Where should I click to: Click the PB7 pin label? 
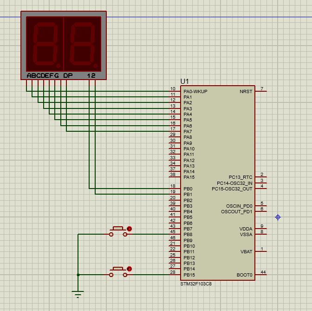coord(188,229)
